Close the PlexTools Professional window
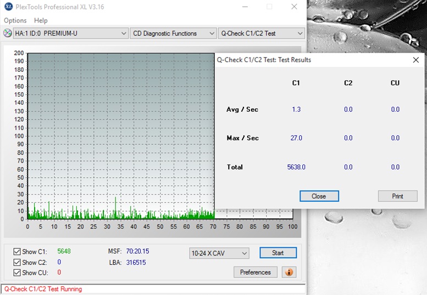427x295 pixels. coord(294,7)
